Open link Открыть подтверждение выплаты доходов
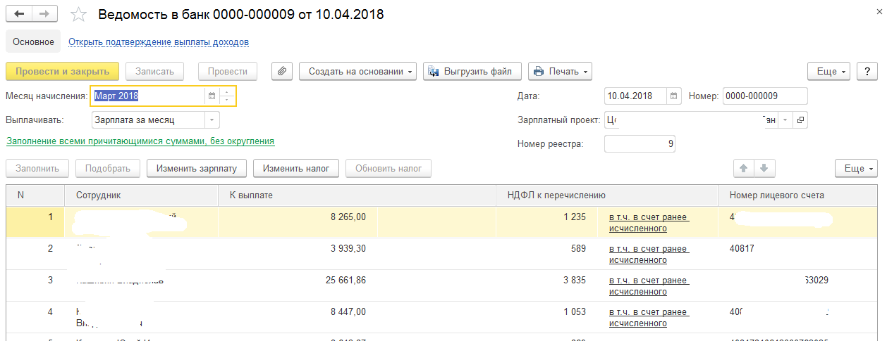Screen dimensions: 887x341 pyautogui.click(x=159, y=42)
